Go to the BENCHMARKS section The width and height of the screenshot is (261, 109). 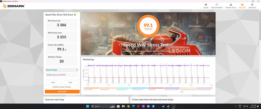click(217, 6)
